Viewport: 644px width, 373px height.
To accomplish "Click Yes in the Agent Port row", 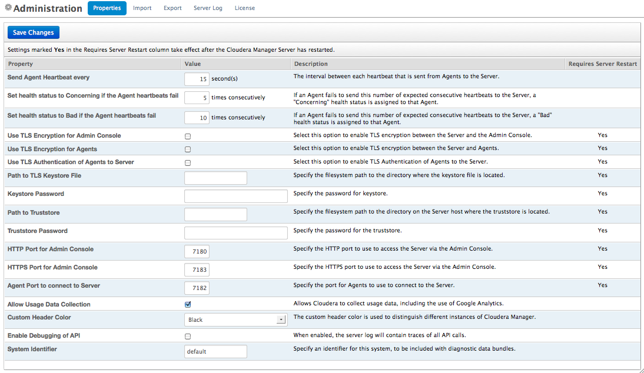I will [603, 285].
